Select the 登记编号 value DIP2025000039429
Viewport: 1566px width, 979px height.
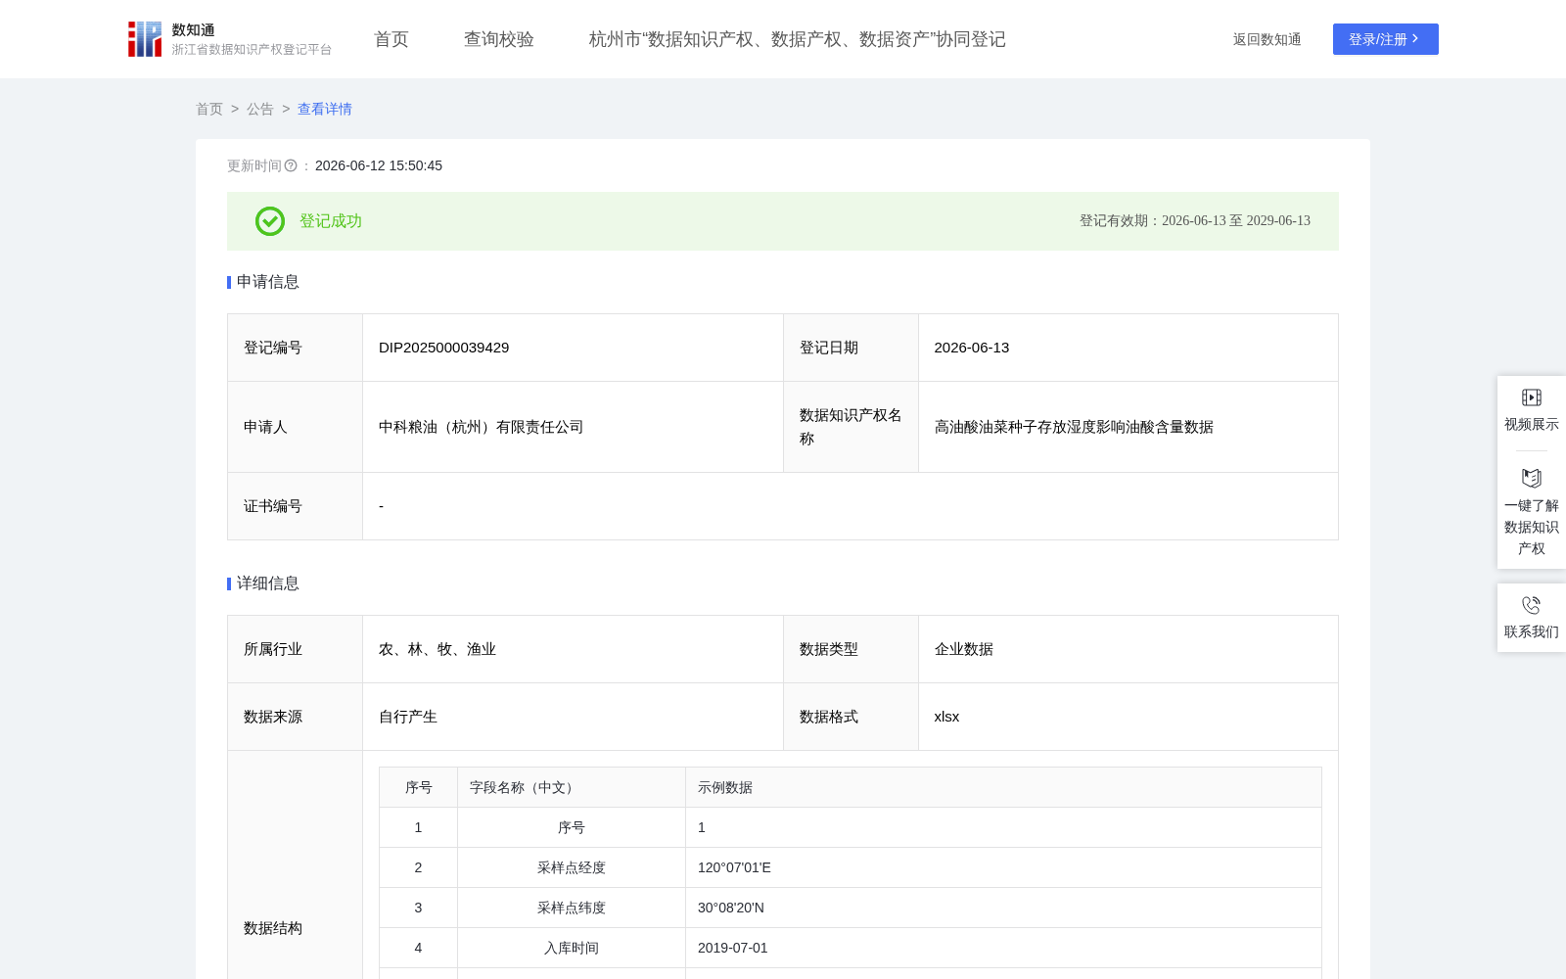444,348
